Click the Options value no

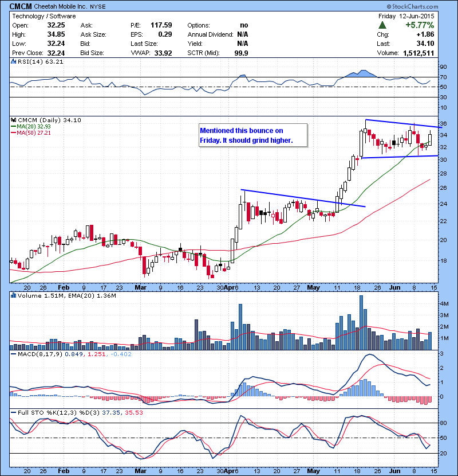[244, 25]
